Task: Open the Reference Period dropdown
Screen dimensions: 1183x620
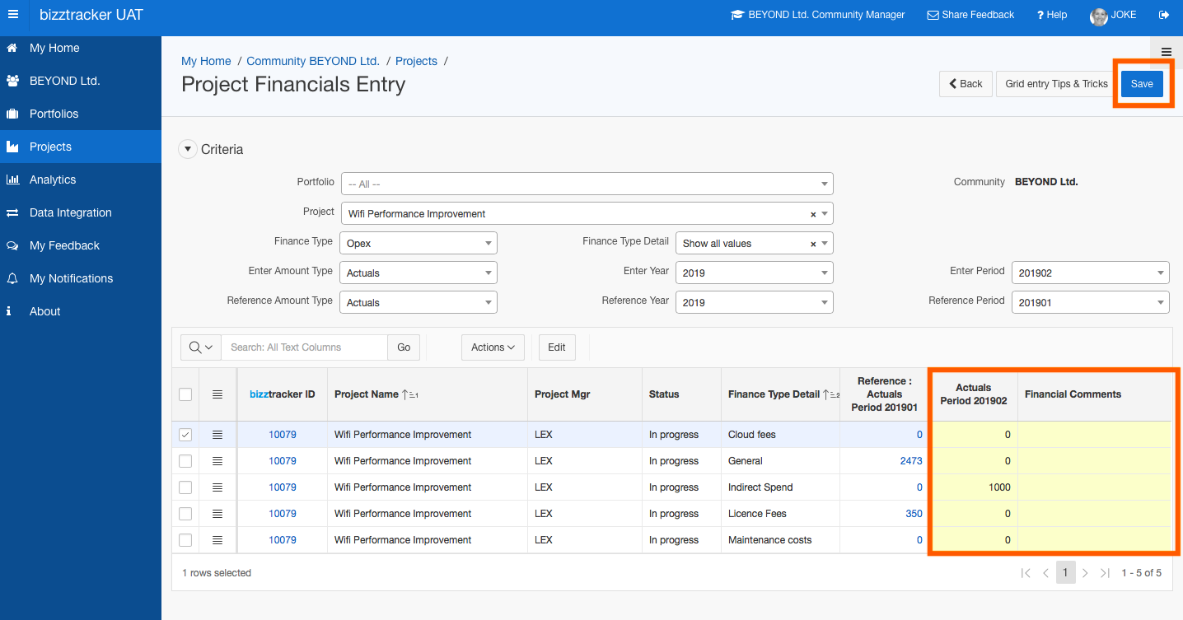Action: coord(1091,302)
